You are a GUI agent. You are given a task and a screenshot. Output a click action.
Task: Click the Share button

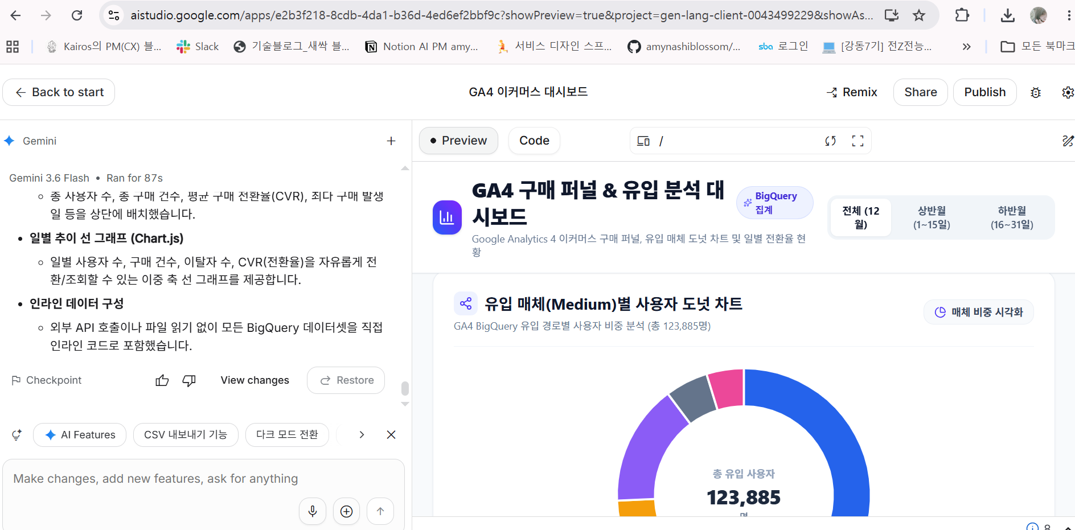click(921, 92)
